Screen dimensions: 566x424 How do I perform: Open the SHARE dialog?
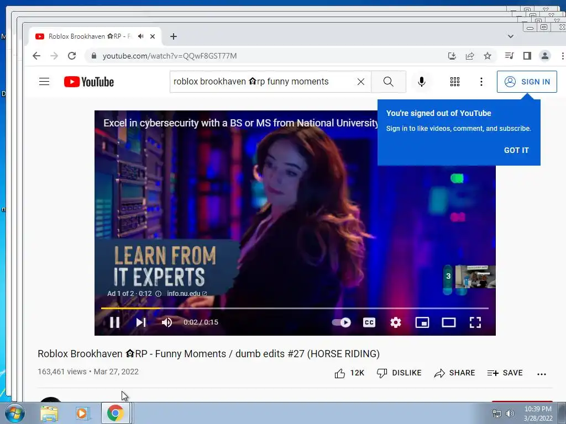point(454,373)
